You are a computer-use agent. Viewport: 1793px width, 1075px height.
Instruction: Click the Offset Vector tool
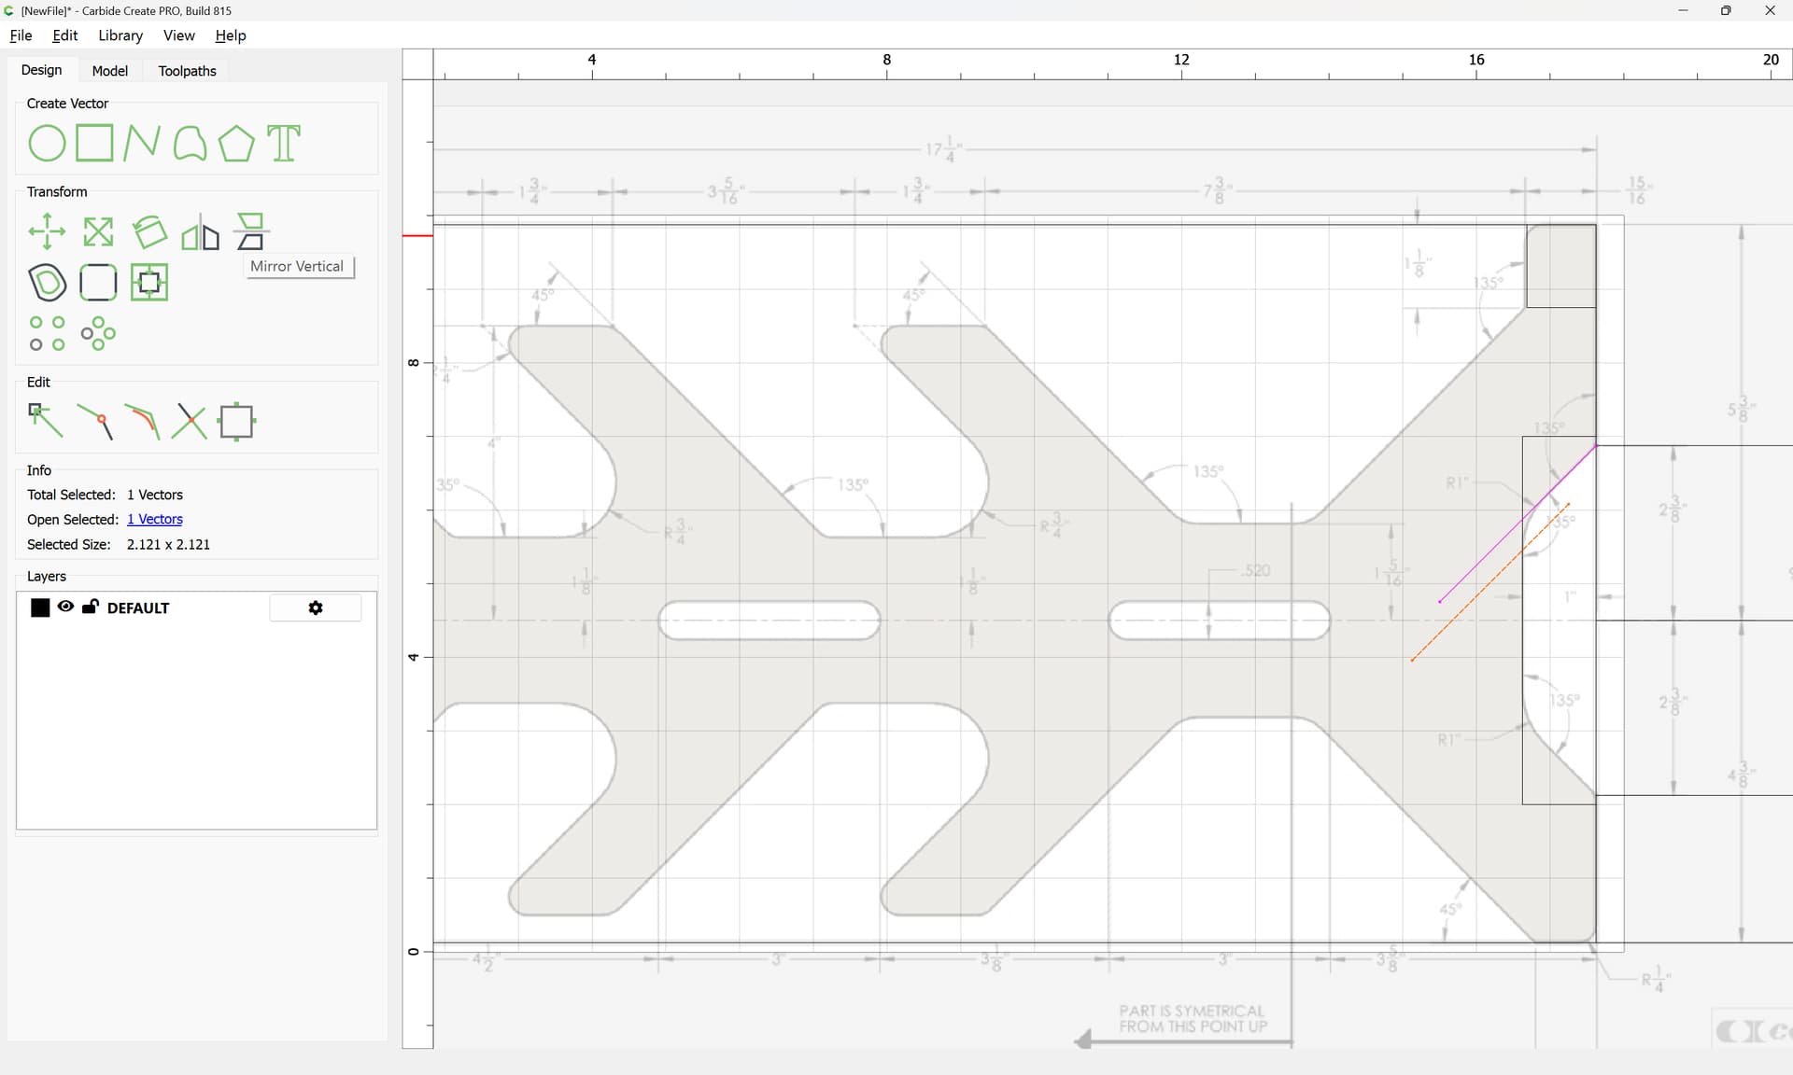[48, 282]
